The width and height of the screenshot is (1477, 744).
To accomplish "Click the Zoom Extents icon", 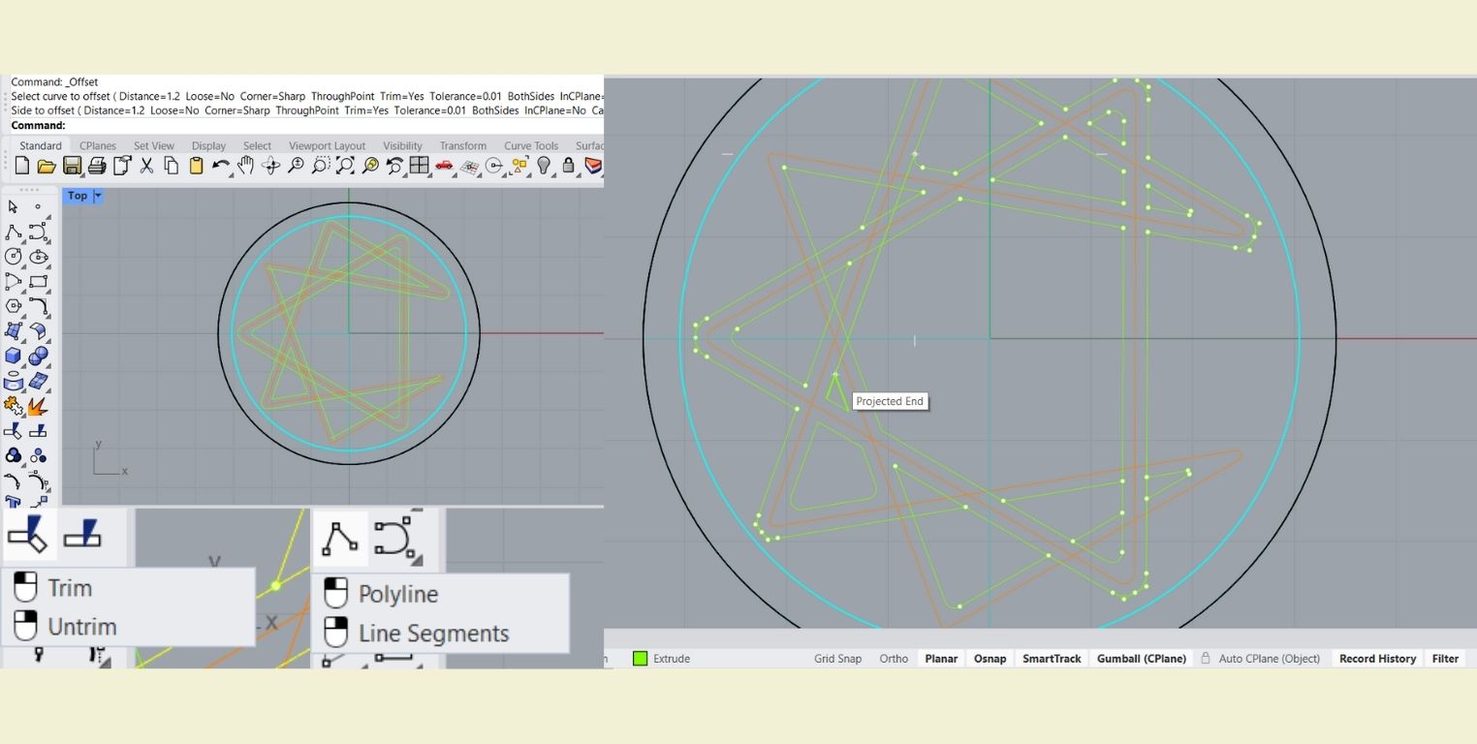I will (345, 167).
